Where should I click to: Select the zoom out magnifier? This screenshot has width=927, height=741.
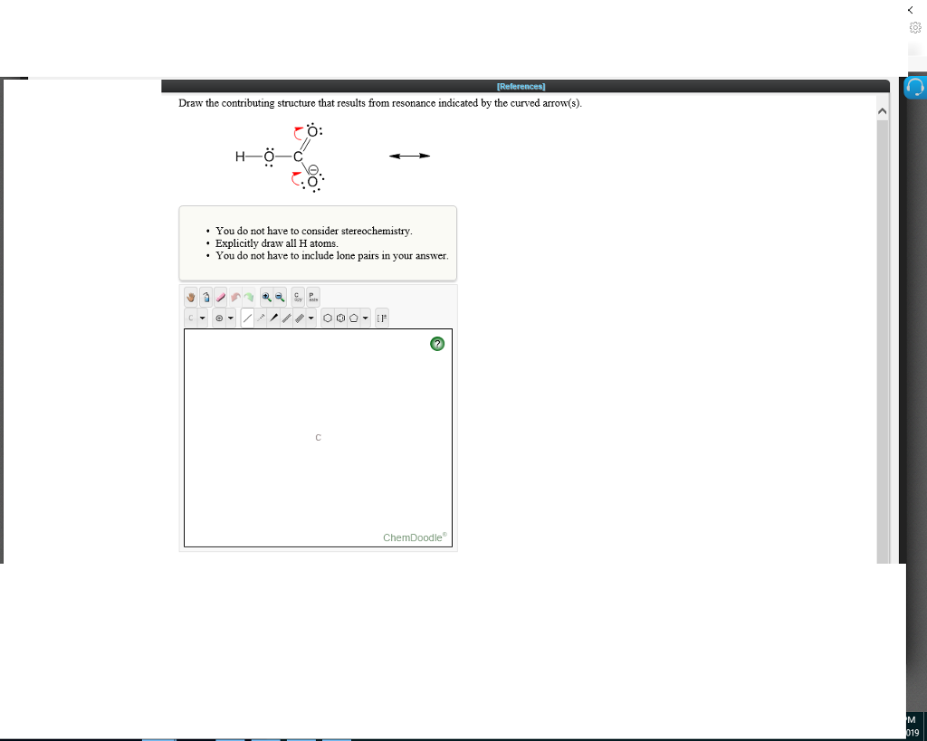point(280,296)
